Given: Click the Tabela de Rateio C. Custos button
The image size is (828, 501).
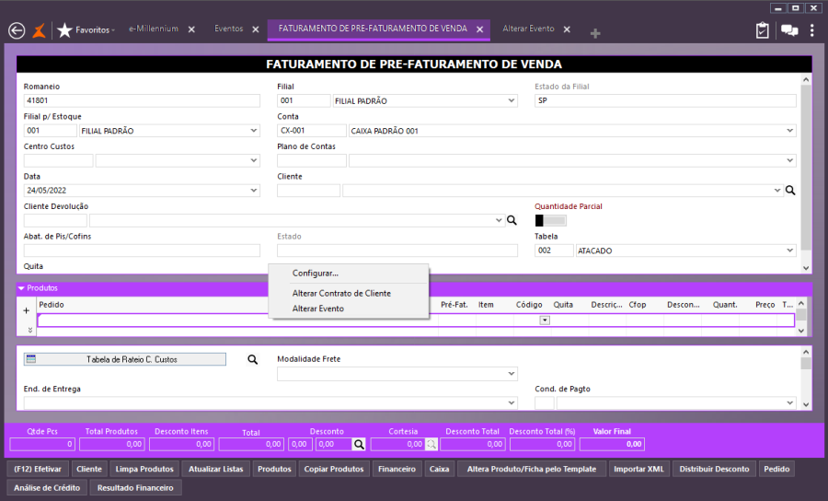Looking at the screenshot, I should [125, 359].
